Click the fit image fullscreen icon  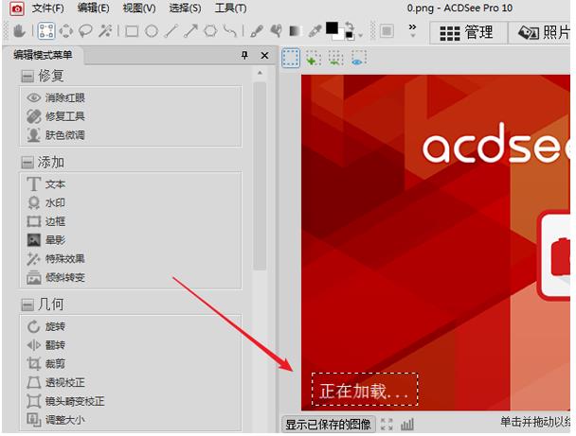pos(387,425)
